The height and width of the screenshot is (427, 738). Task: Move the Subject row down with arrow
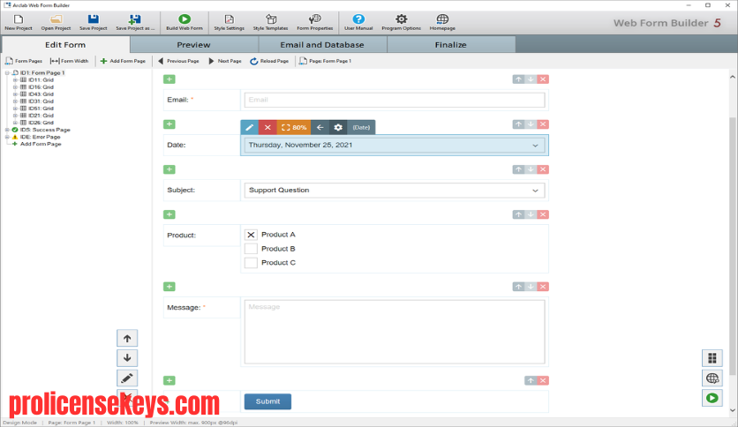[x=531, y=169]
